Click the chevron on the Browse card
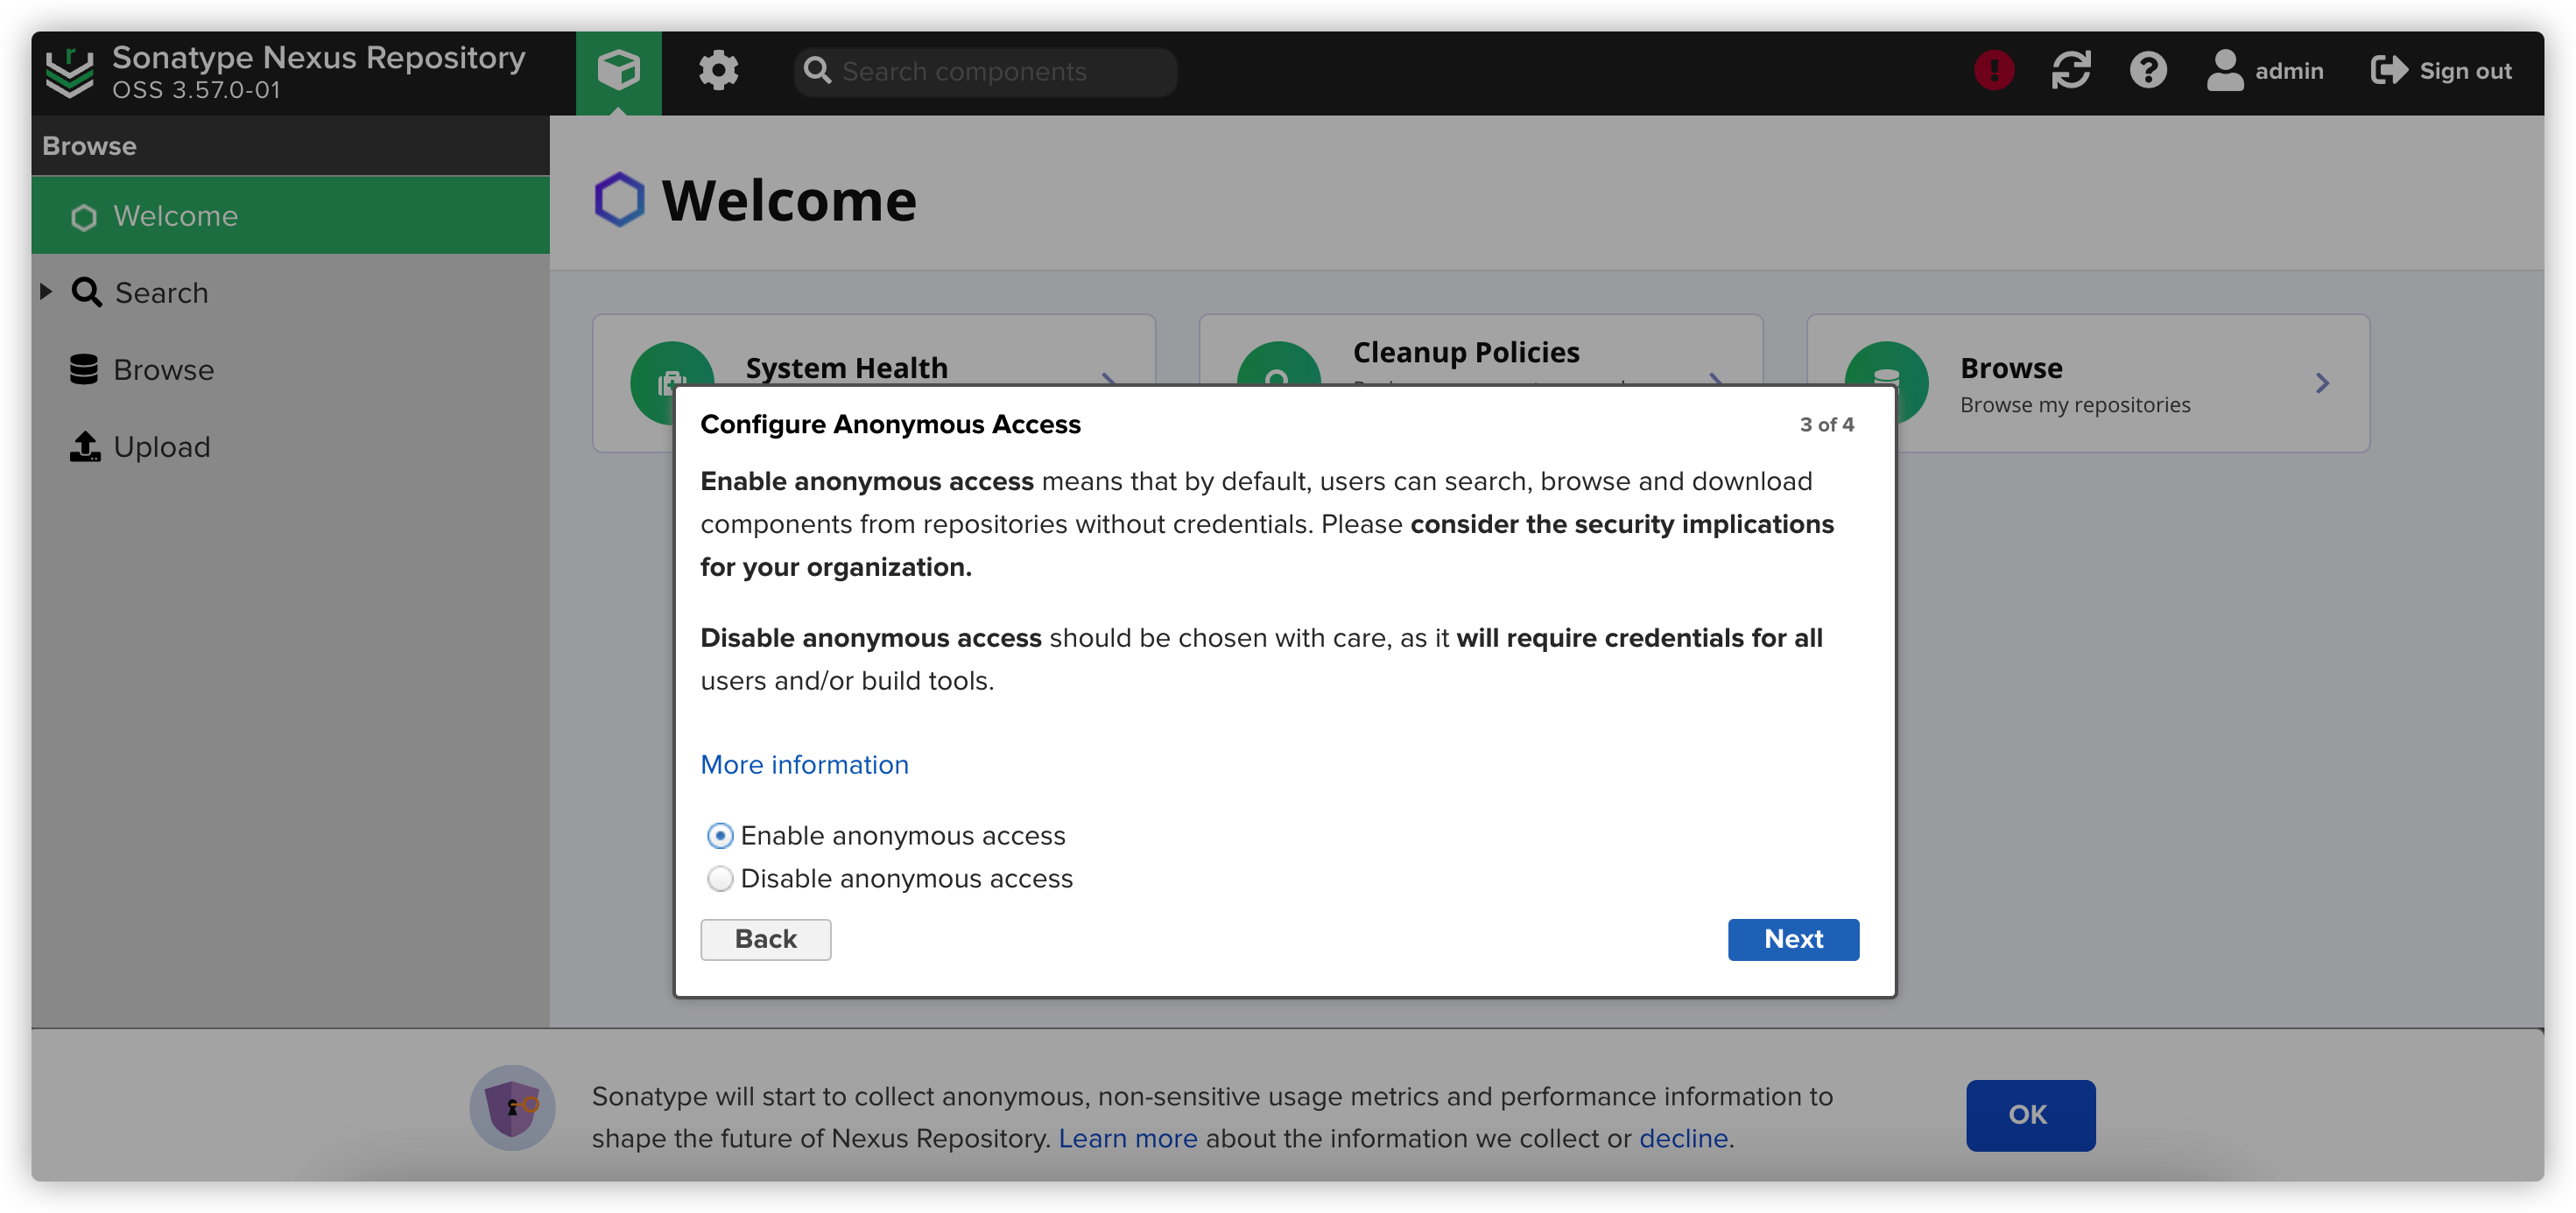The width and height of the screenshot is (2576, 1213). pyautogui.click(x=2322, y=383)
